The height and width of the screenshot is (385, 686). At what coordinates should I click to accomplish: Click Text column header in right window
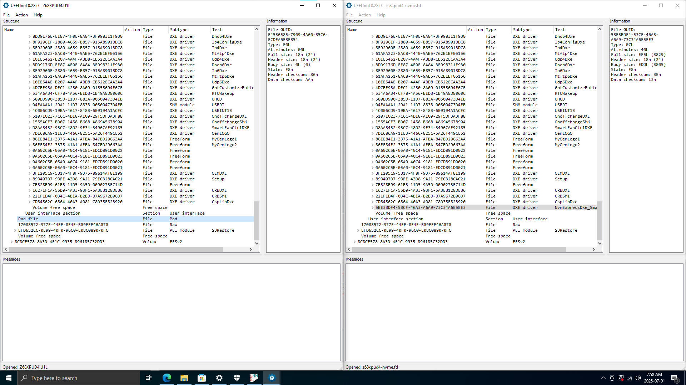pos(575,30)
